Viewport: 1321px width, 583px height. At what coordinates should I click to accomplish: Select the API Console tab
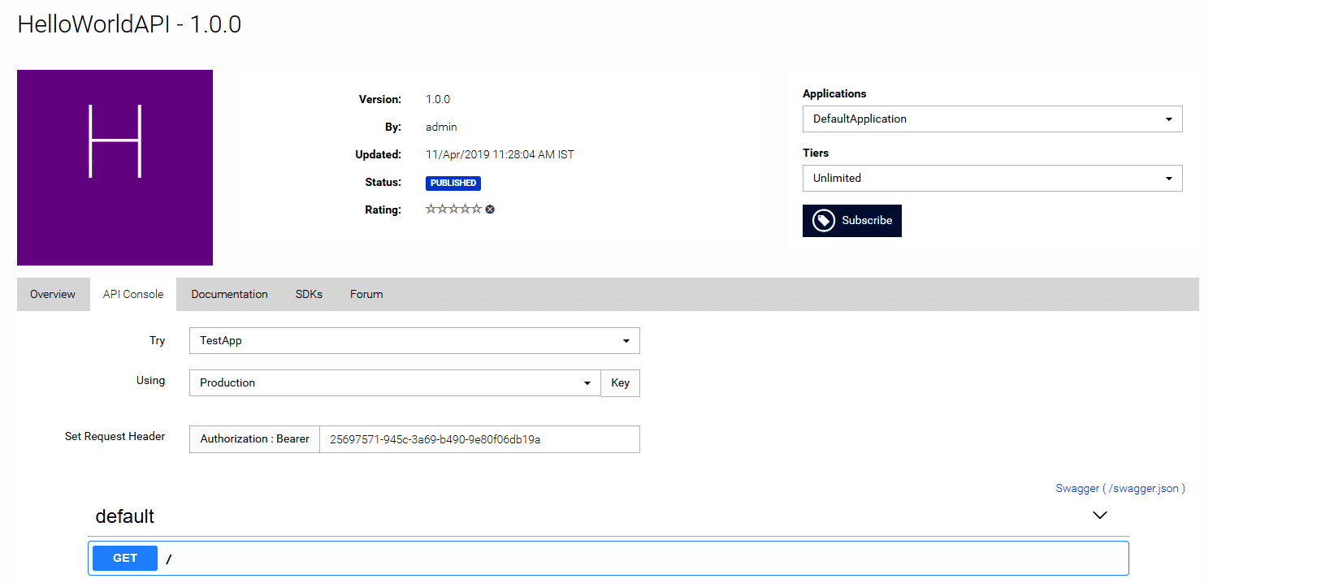(x=133, y=295)
